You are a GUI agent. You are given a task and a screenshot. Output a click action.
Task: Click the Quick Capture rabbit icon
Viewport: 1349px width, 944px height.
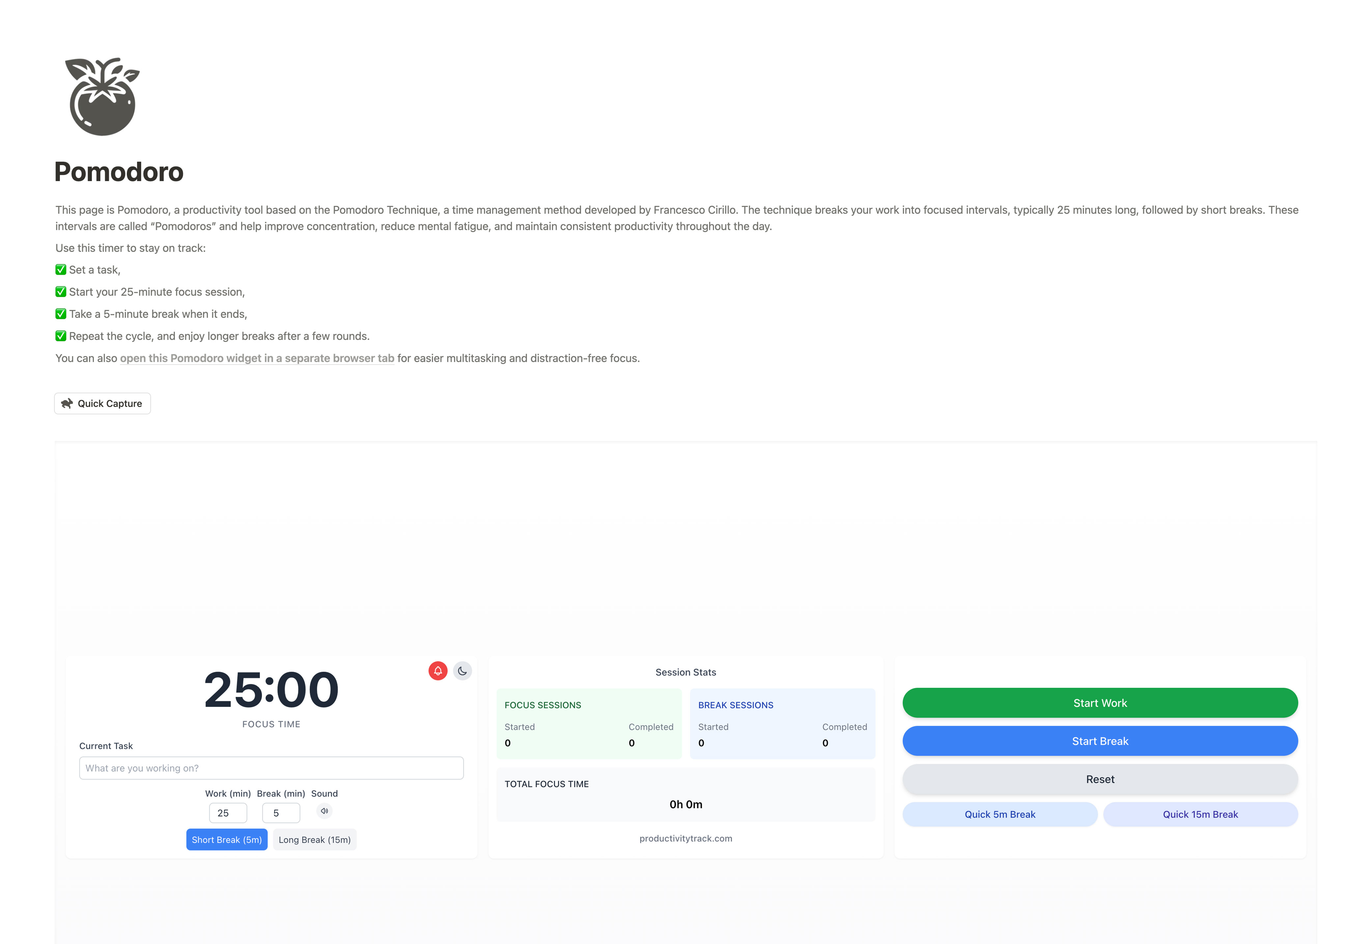[x=67, y=403]
